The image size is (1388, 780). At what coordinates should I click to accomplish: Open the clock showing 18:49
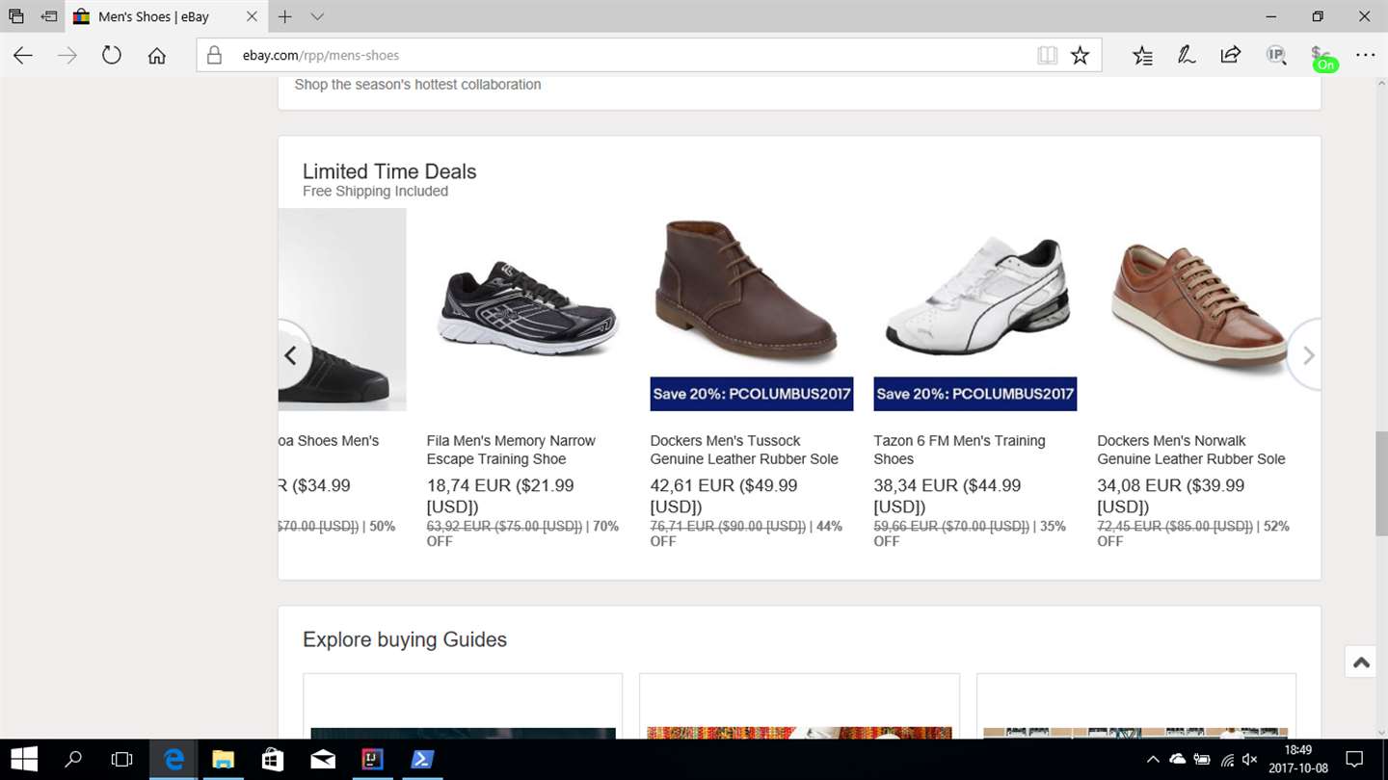coord(1298,759)
